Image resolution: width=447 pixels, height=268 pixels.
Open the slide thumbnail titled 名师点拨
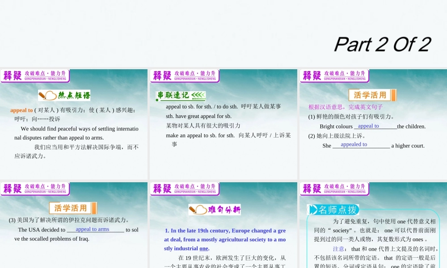[373, 225]
